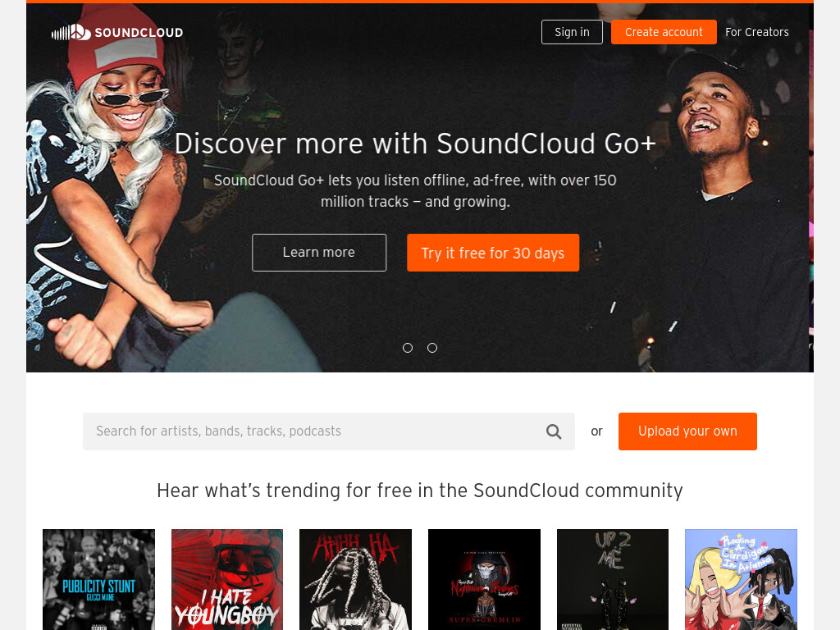Select the first carousel slide dot

[x=408, y=348]
